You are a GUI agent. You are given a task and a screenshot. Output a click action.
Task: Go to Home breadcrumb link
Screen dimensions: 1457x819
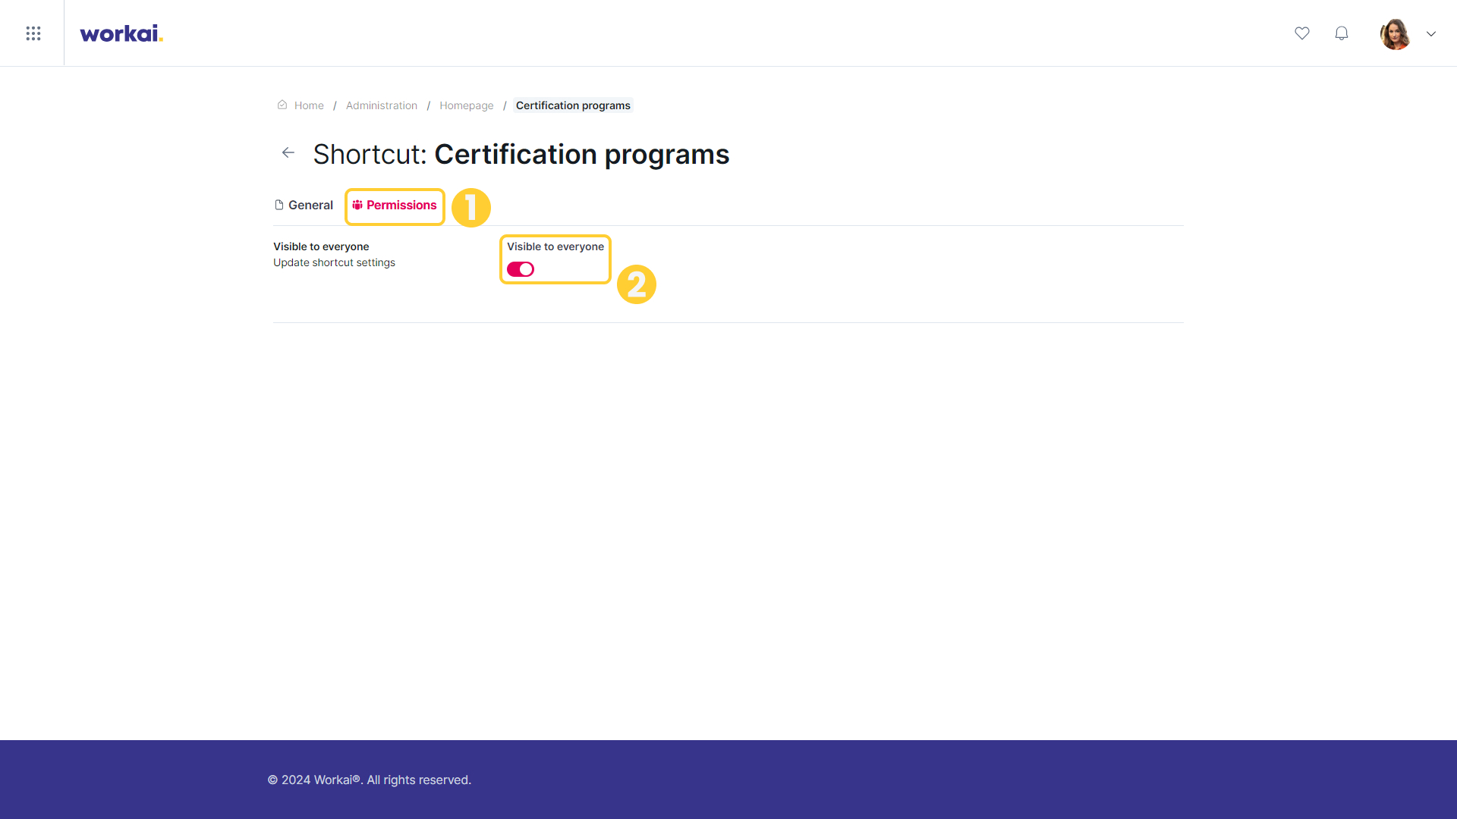click(x=309, y=105)
